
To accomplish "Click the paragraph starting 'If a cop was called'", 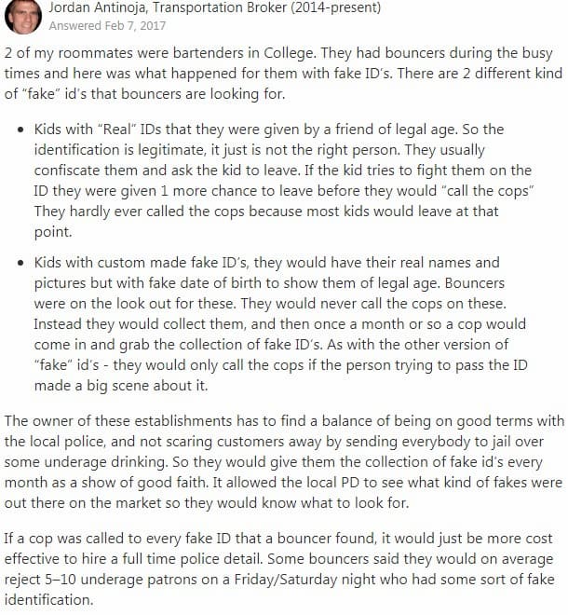I will pos(279,568).
